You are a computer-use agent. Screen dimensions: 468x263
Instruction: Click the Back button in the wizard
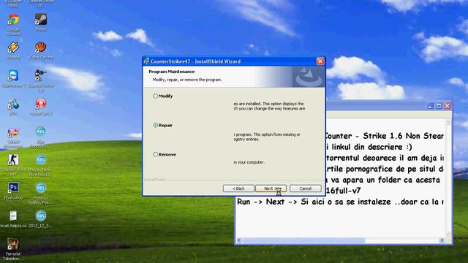[x=238, y=188]
